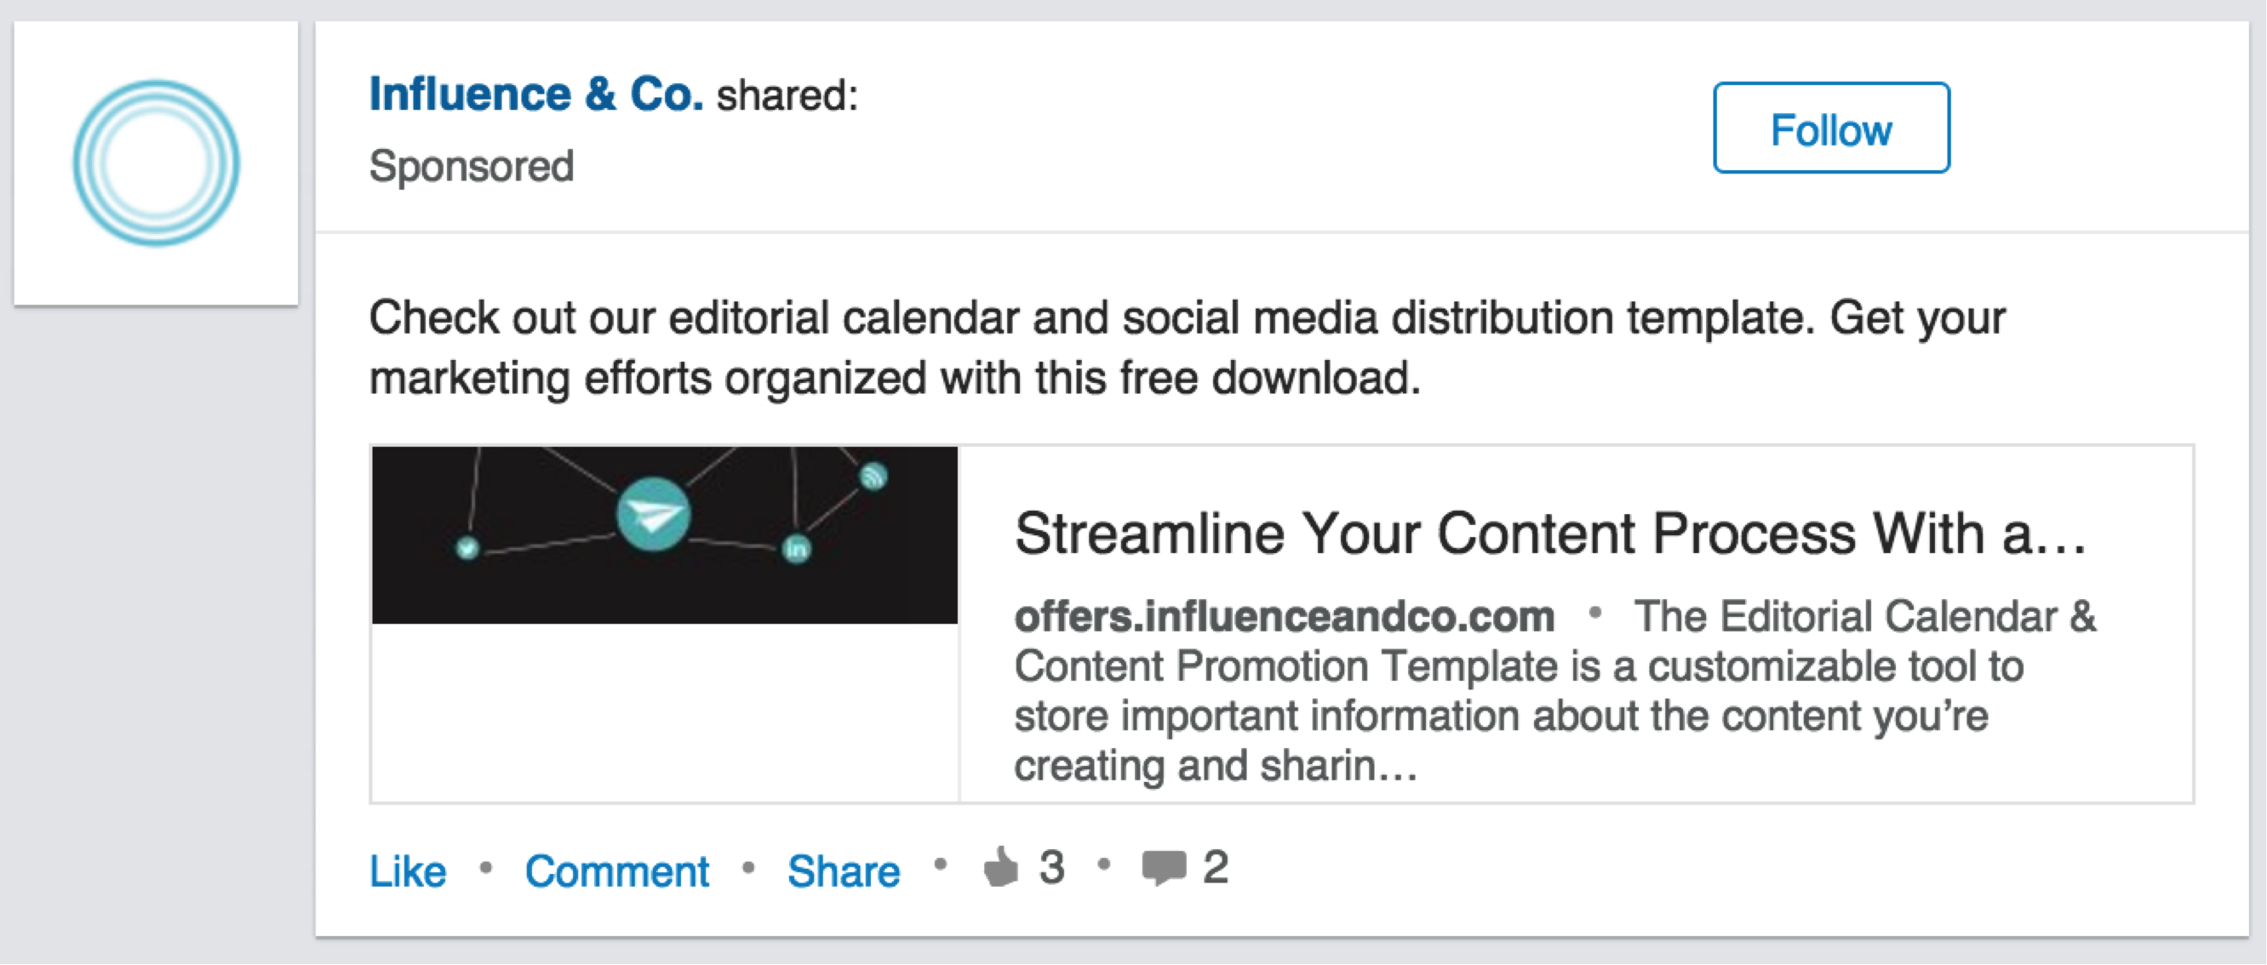Click the thumbs-up likes icon
This screenshot has width=2267, height=965.
click(x=1000, y=867)
